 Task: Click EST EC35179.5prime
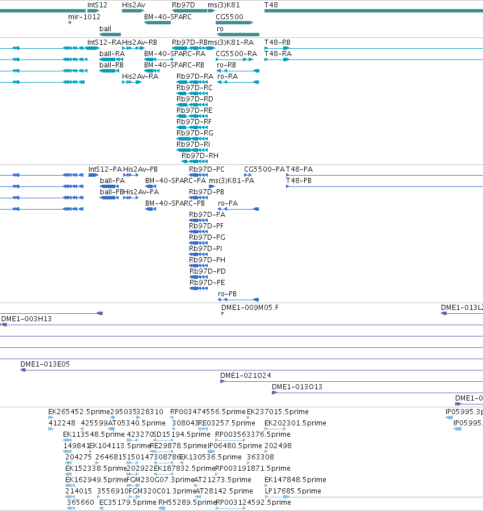(128, 502)
